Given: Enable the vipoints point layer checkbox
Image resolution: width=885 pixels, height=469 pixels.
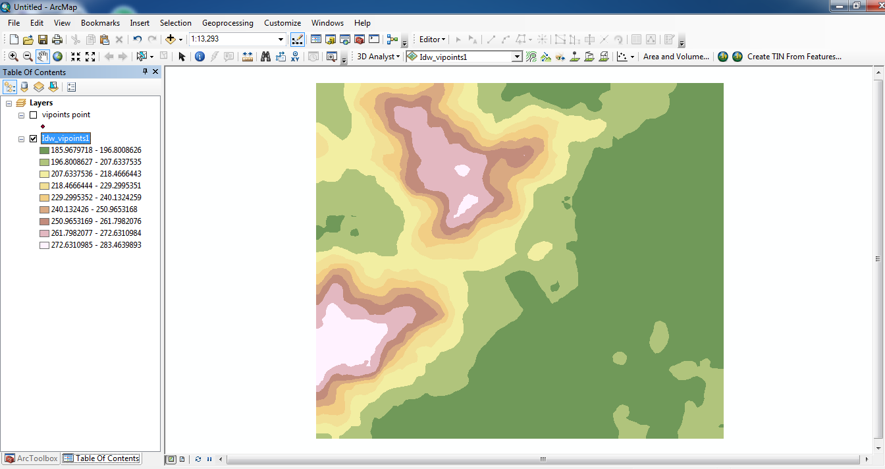Looking at the screenshot, I should pyautogui.click(x=34, y=115).
